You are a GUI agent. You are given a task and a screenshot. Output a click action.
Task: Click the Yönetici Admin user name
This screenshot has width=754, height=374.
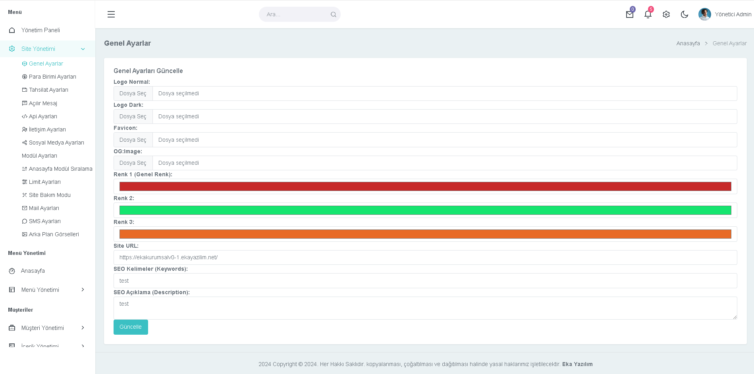coord(733,14)
